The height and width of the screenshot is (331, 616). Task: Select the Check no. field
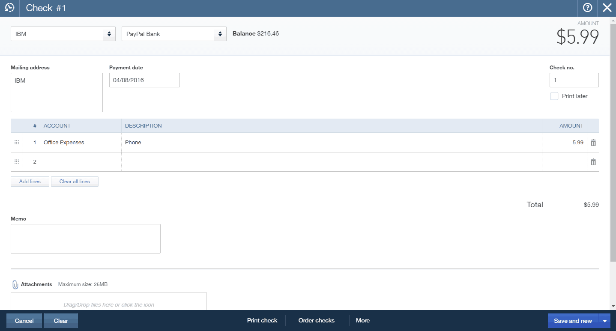click(574, 80)
